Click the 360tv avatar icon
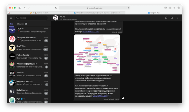189x112 pixels. click(12, 74)
